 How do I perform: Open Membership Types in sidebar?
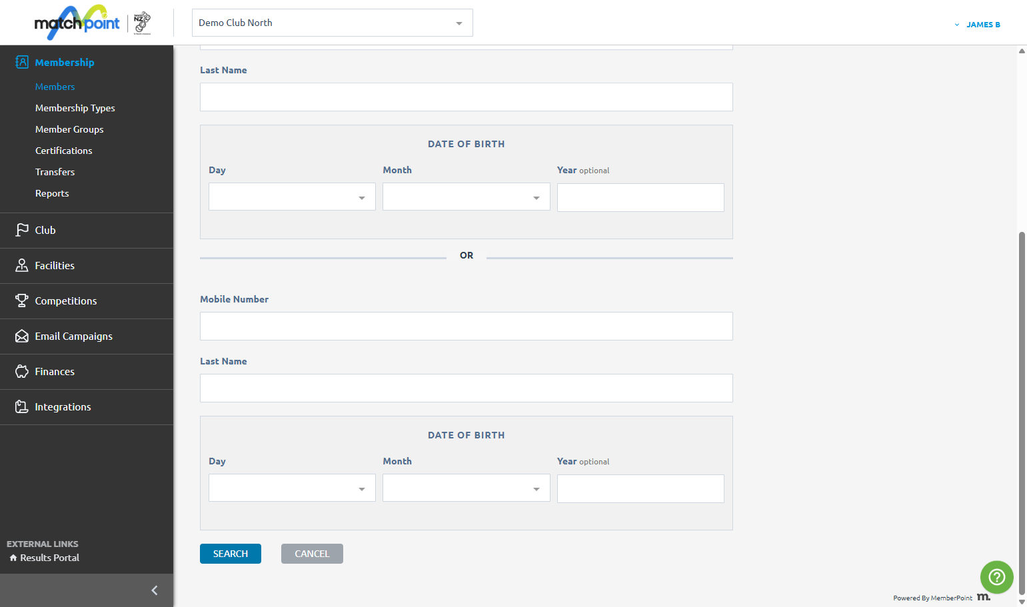75,108
